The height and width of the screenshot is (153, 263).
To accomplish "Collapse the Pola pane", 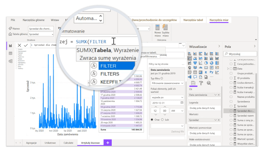I will (x=255, y=46).
